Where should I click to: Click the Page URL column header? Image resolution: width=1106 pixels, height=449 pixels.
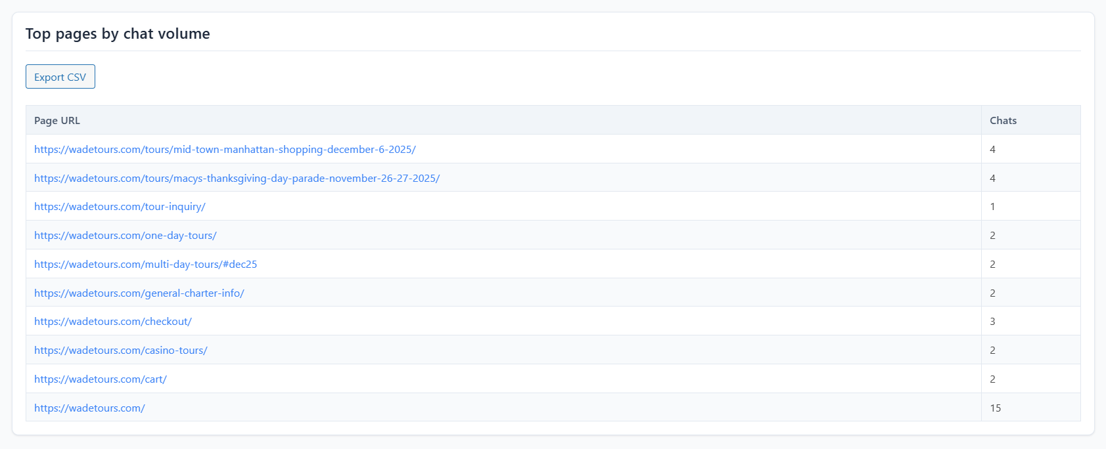pyautogui.click(x=57, y=121)
